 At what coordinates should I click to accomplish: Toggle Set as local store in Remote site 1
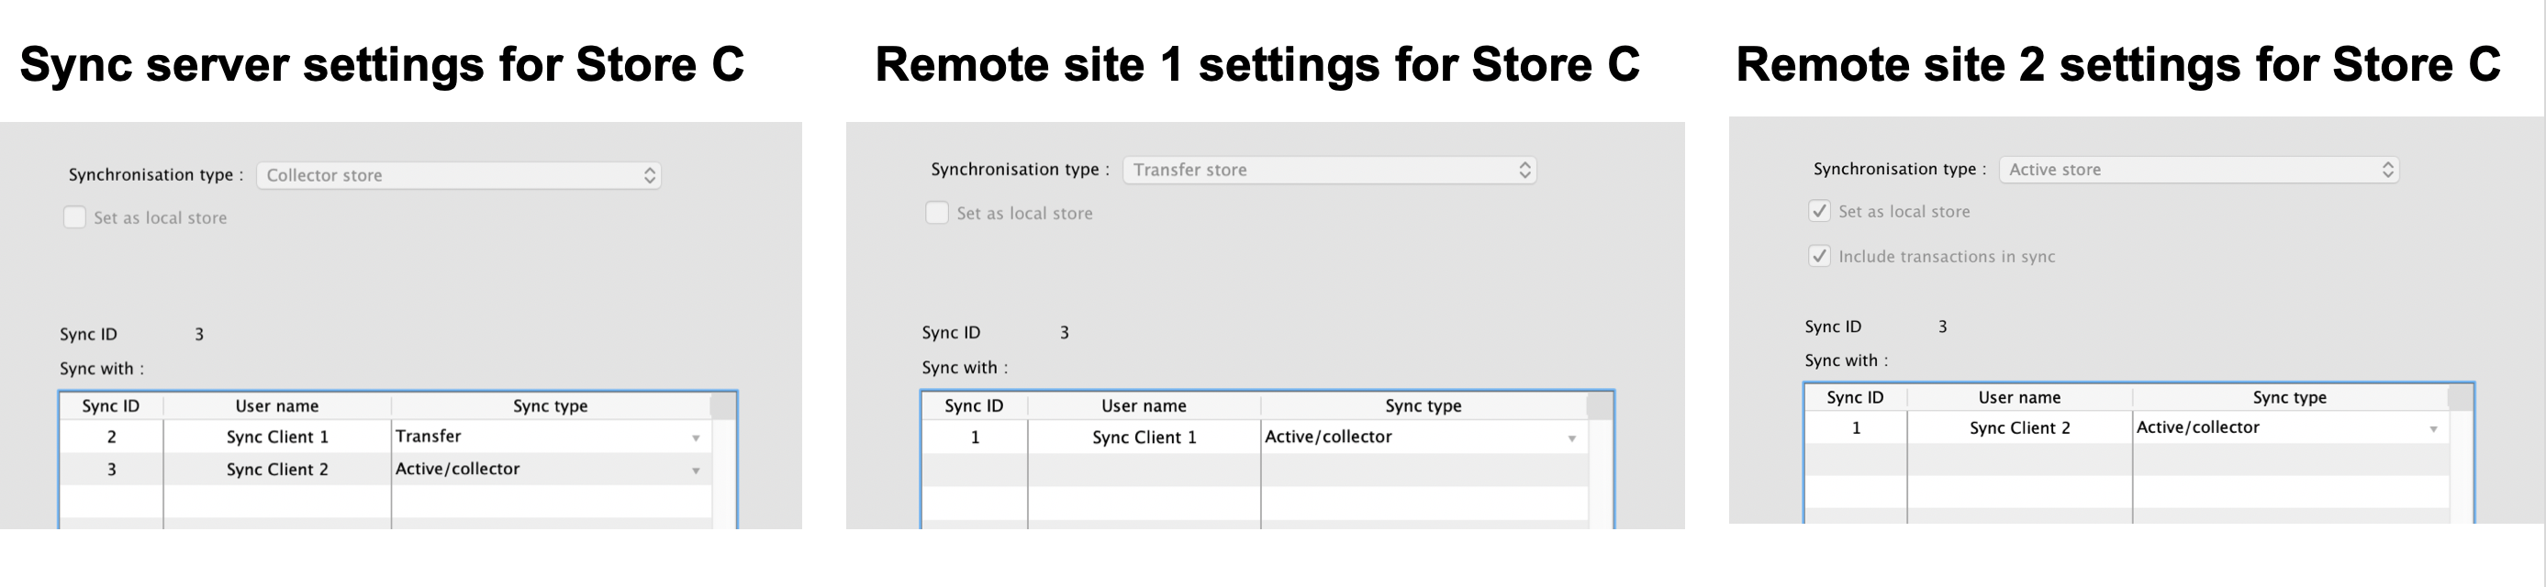tap(937, 213)
